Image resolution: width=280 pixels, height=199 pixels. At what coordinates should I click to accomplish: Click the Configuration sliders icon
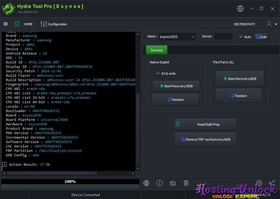(44, 24)
